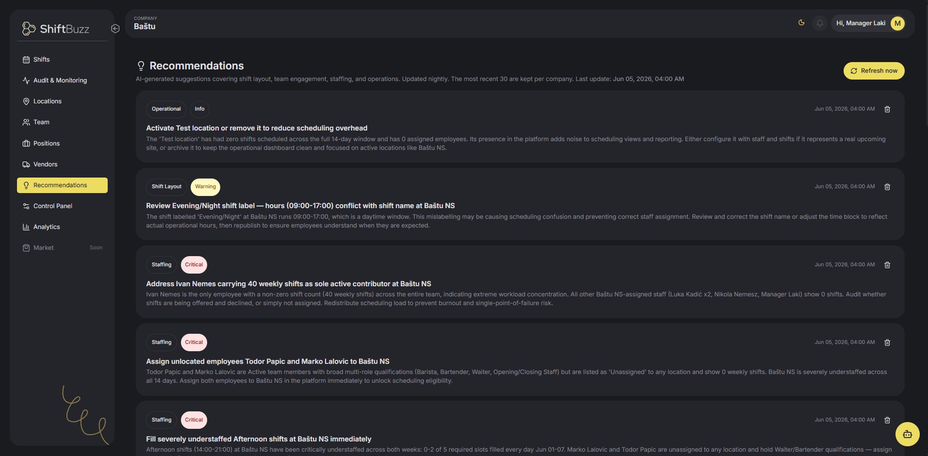Go to Vendors page
Screen dimensions: 928x456
[62, 164]
